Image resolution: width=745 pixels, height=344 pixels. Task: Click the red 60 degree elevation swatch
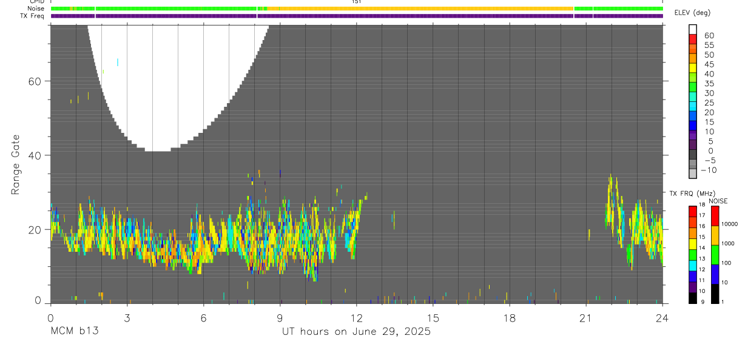coord(693,39)
